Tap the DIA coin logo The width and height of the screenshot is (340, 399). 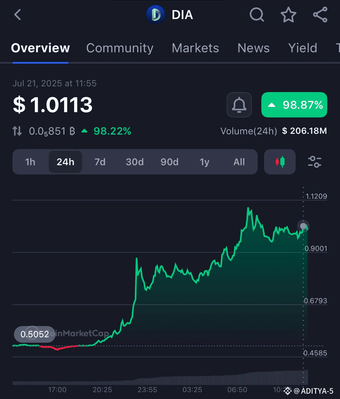(155, 15)
